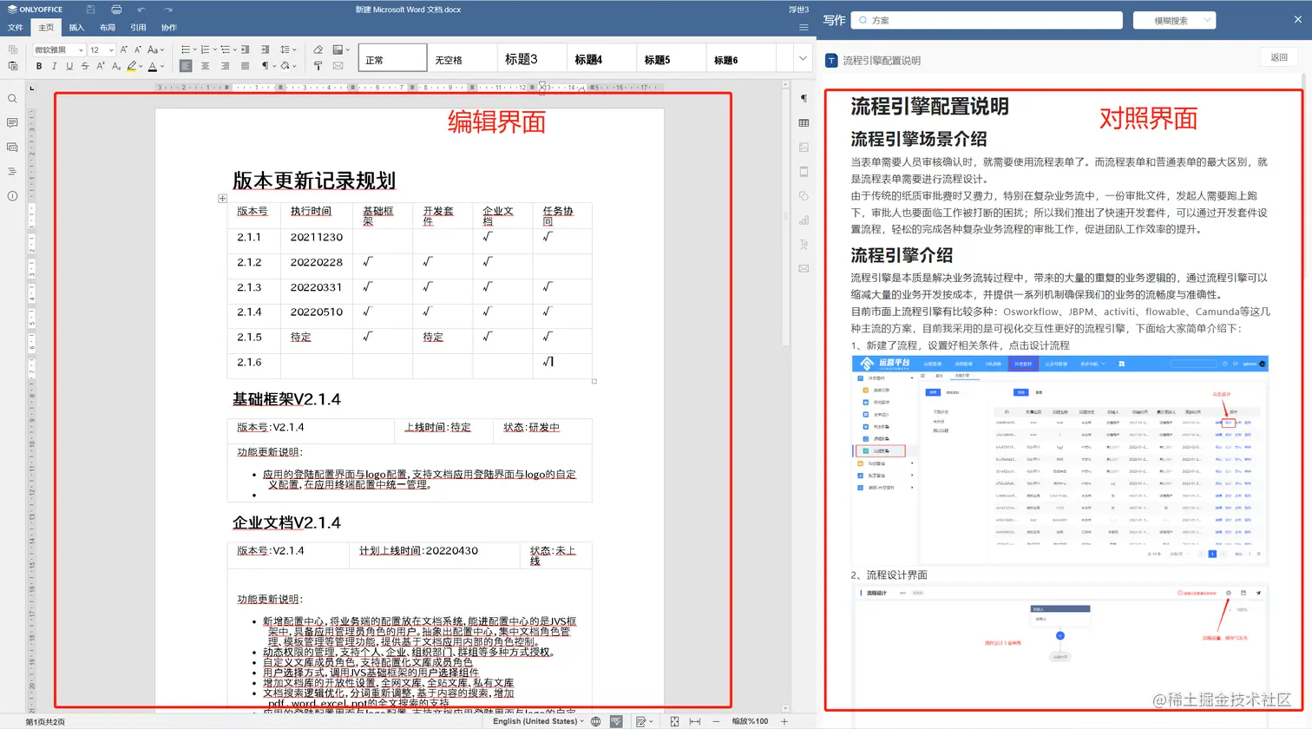This screenshot has height=729, width=1312.
Task: Click the Paste icon in the toolbar
Action: coord(12,66)
